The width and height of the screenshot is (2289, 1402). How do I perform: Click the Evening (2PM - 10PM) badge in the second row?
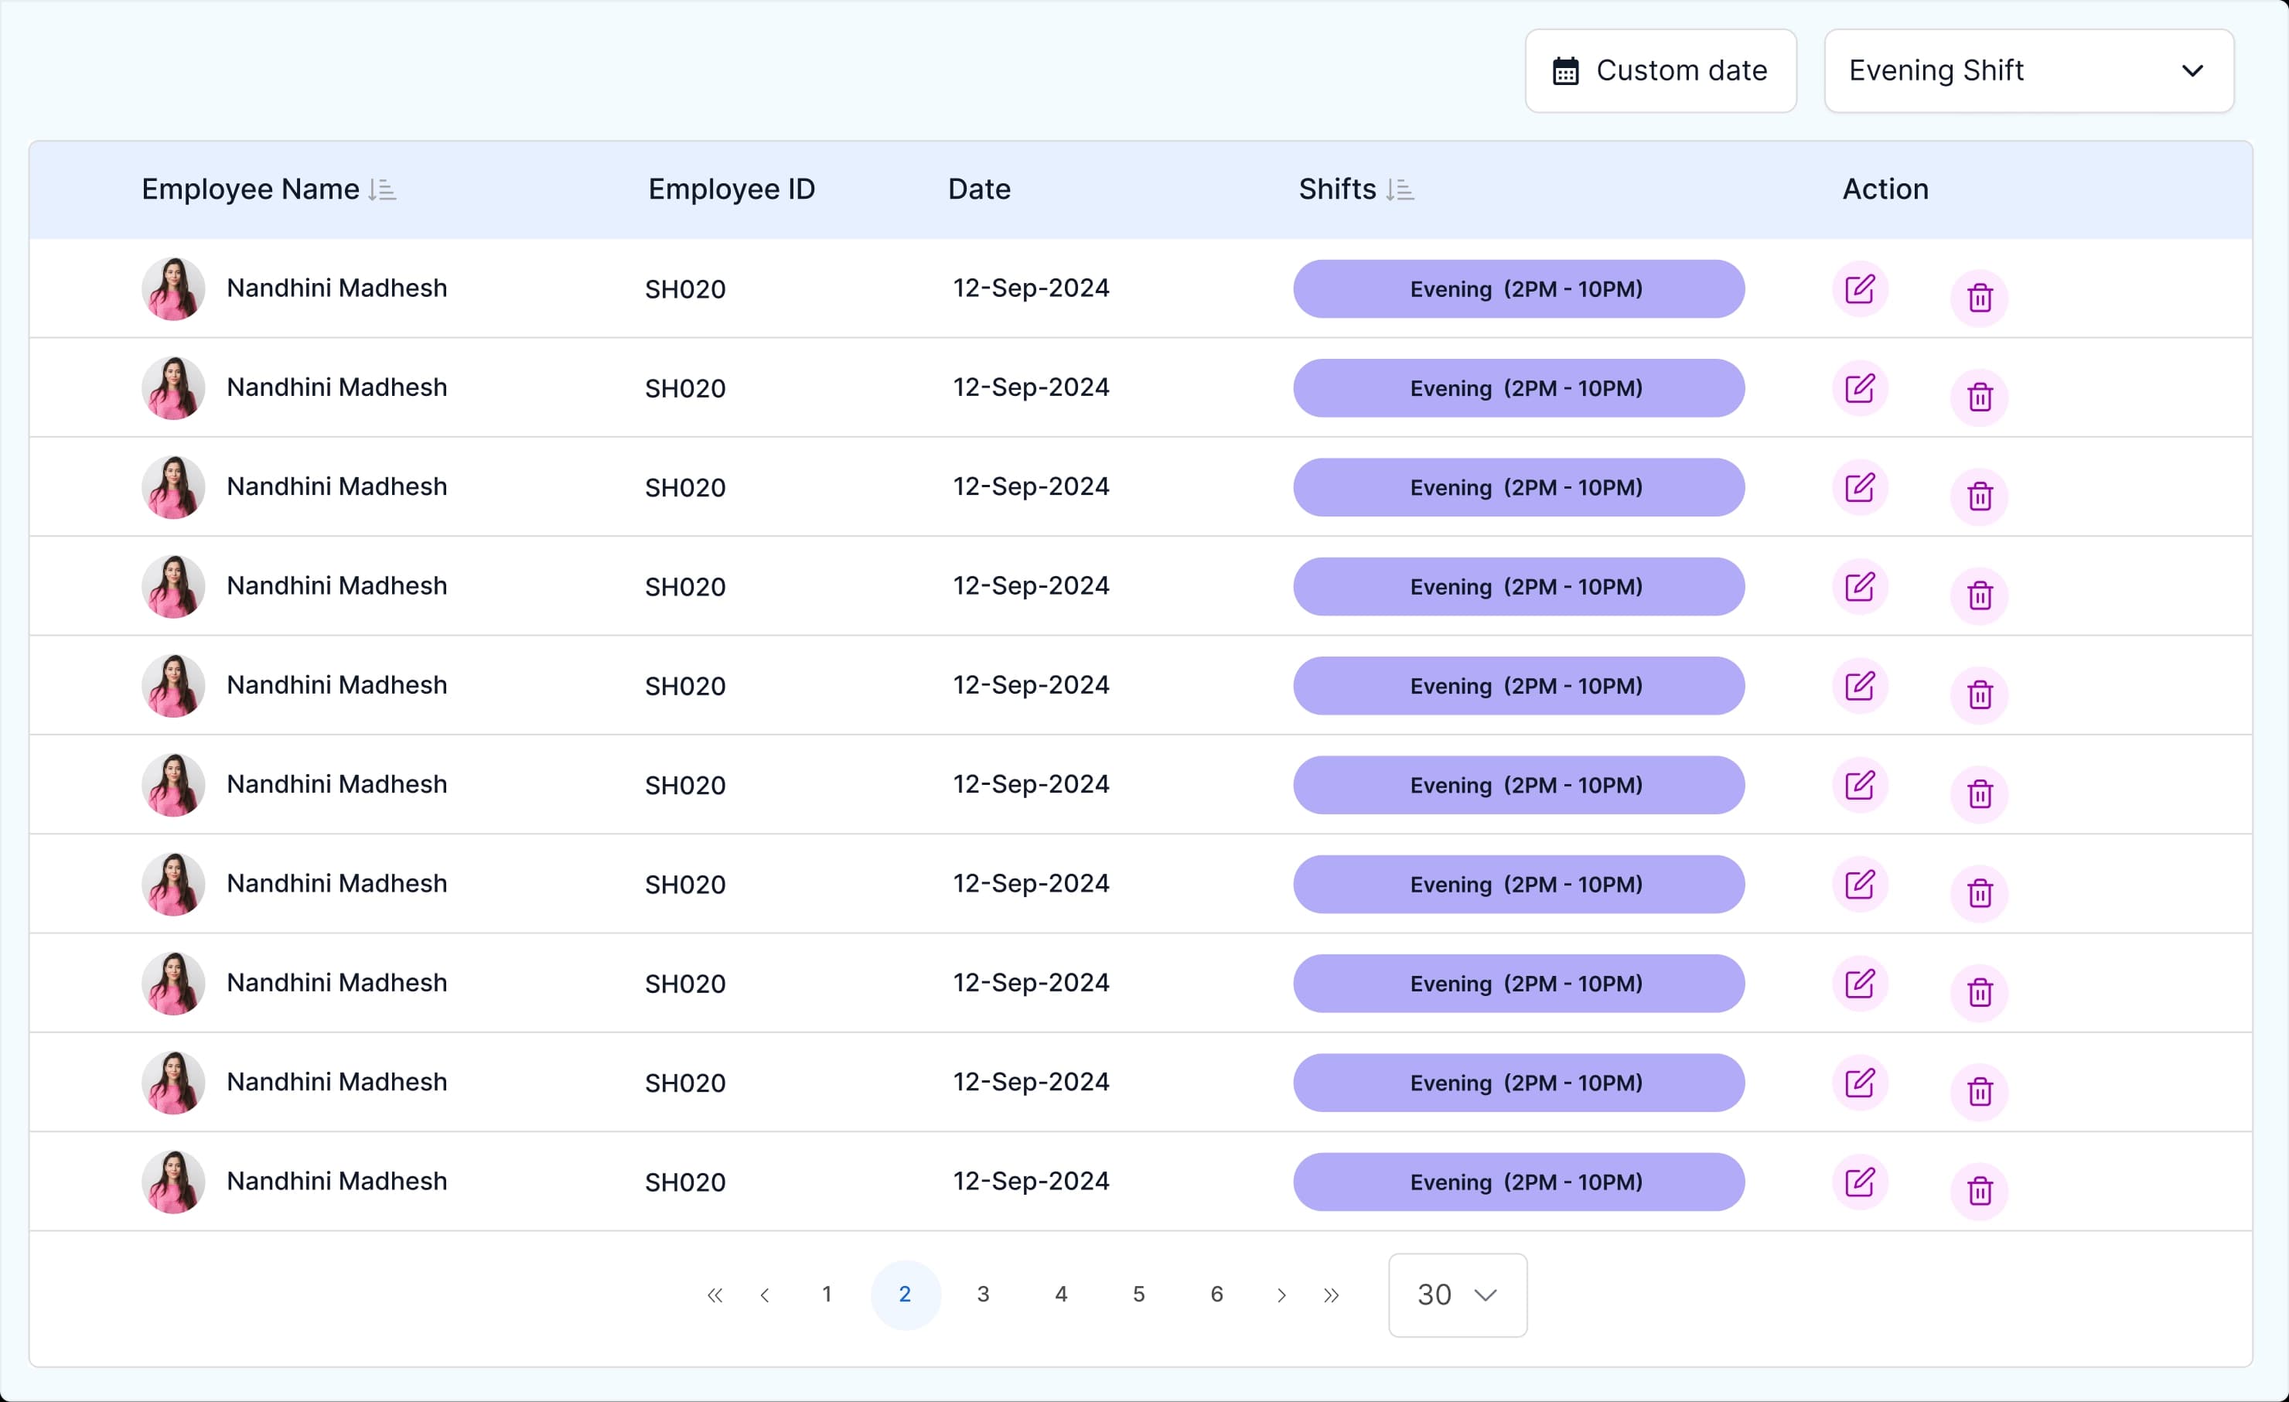point(1519,388)
